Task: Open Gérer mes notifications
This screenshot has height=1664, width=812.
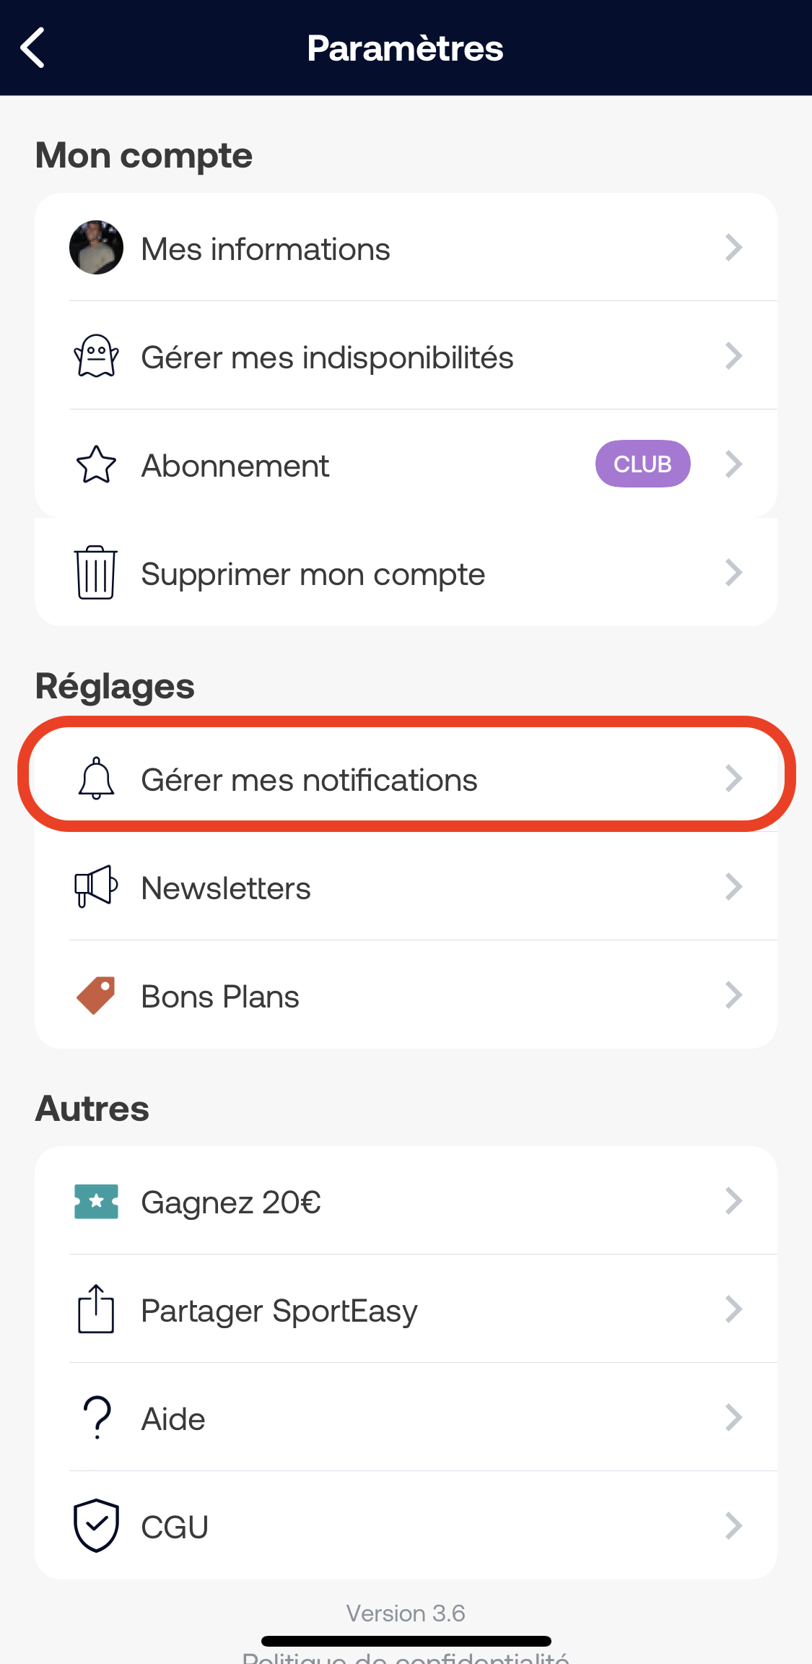Action: point(406,779)
